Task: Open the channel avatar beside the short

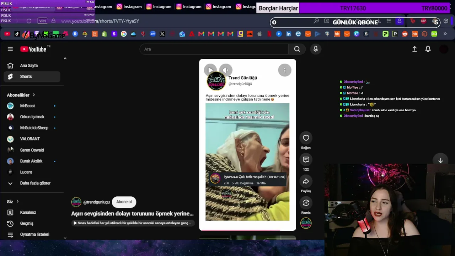Action: (306, 223)
